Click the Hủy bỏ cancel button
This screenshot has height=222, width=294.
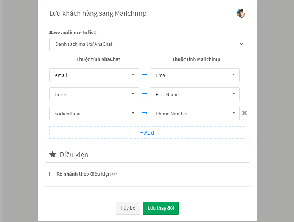pos(128,208)
